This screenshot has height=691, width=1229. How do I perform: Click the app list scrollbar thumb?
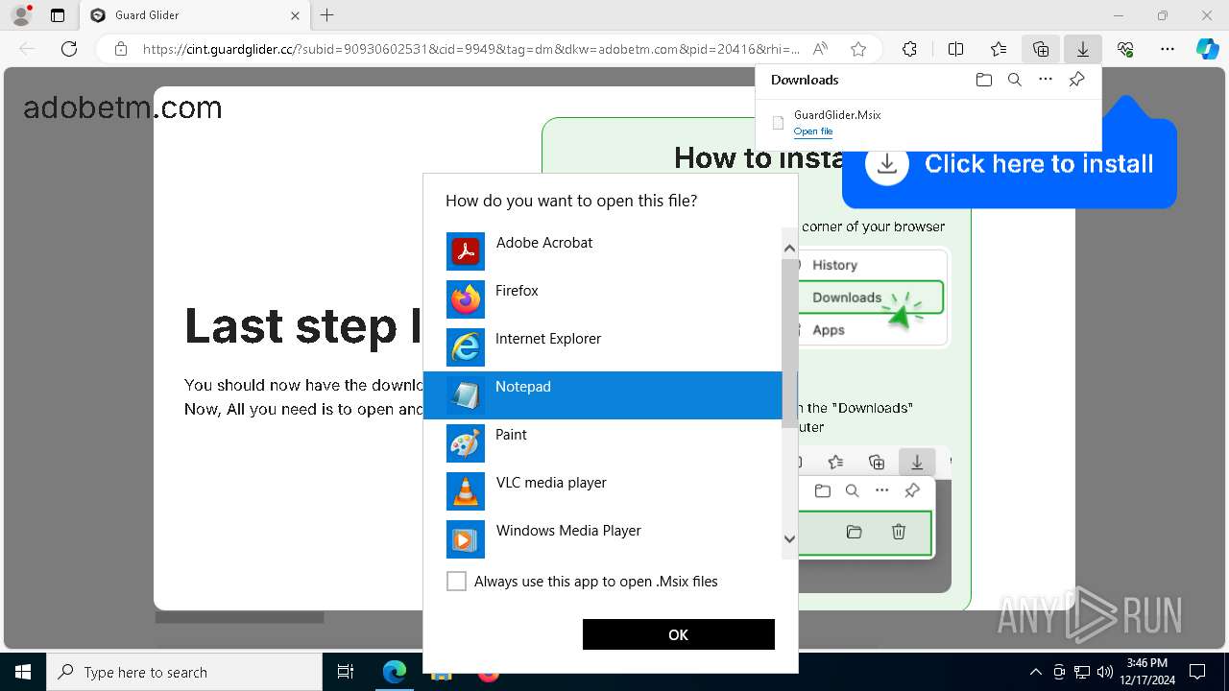click(x=789, y=343)
